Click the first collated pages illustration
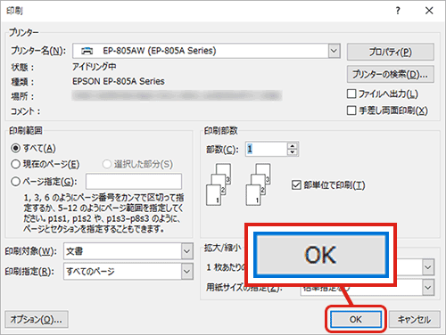This screenshot has height=335, width=446. click(219, 184)
